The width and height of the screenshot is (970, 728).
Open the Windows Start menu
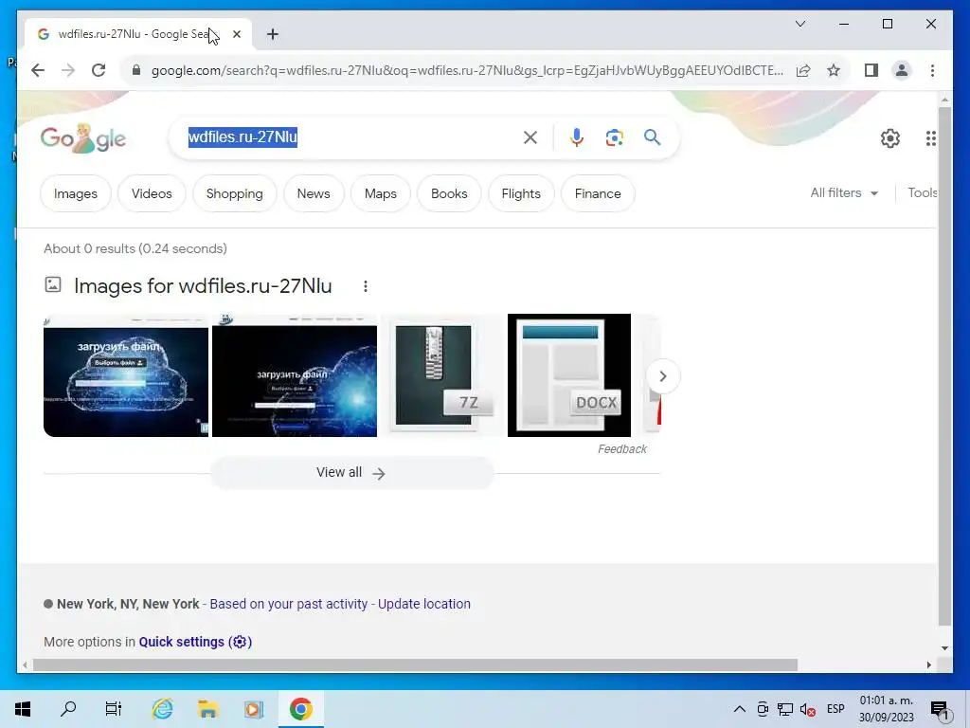[23, 709]
